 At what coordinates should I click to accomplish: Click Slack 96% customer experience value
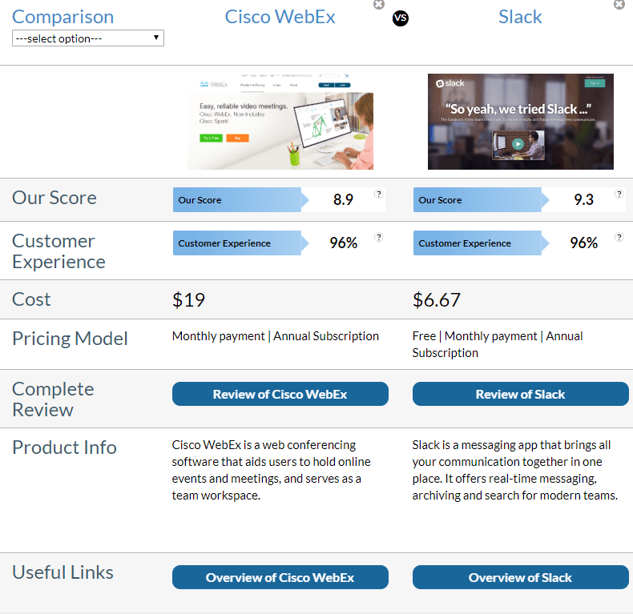[584, 243]
